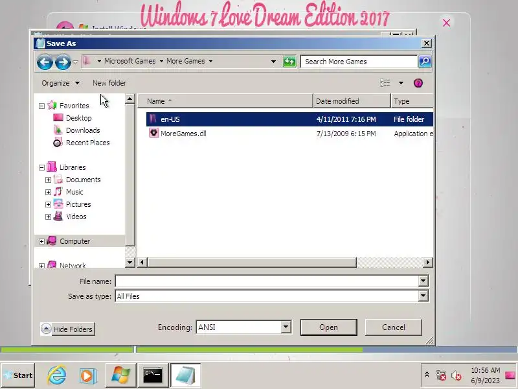Click the change view icon
This screenshot has height=389, width=518.
(x=385, y=83)
